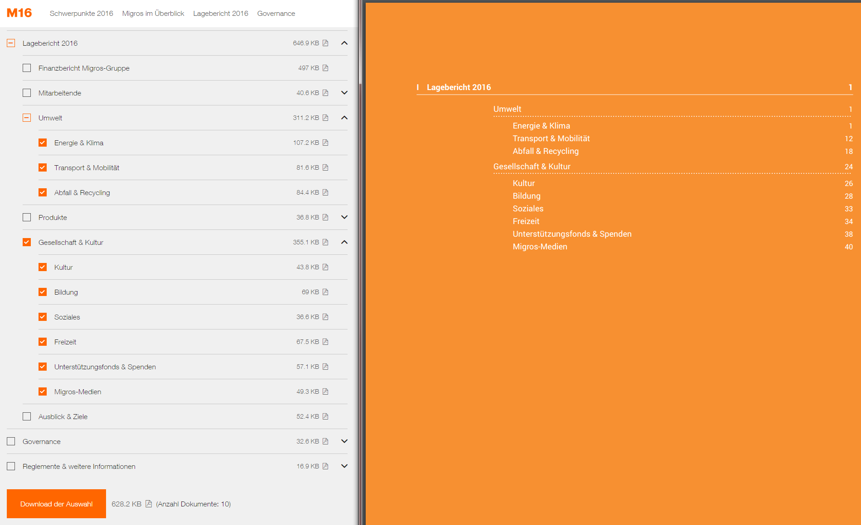Collapse the Umwelt section

click(344, 118)
